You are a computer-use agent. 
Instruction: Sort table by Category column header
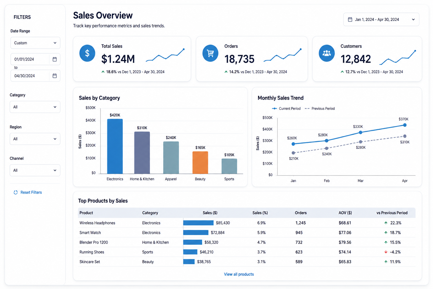click(150, 213)
